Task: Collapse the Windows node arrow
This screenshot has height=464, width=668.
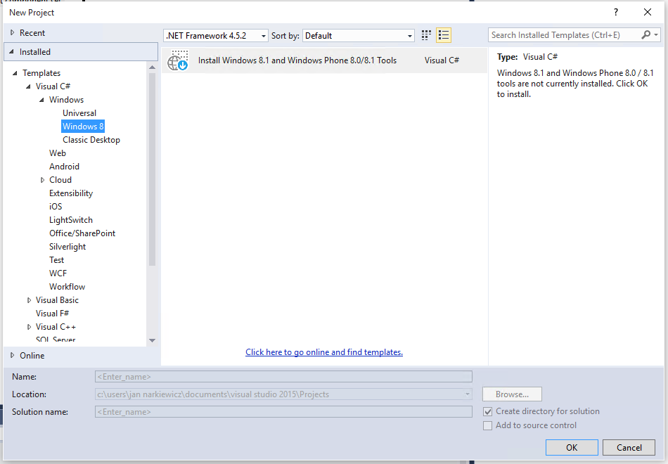Action: tap(41, 100)
